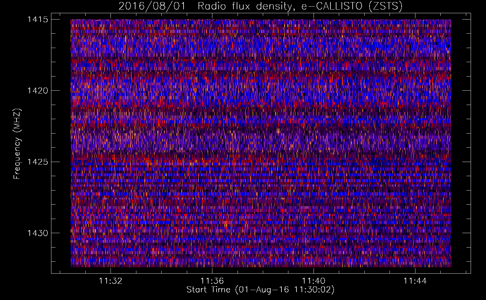The height and width of the screenshot is (300, 486).
Task: Click the 11:32 time axis label
Action: [111, 281]
